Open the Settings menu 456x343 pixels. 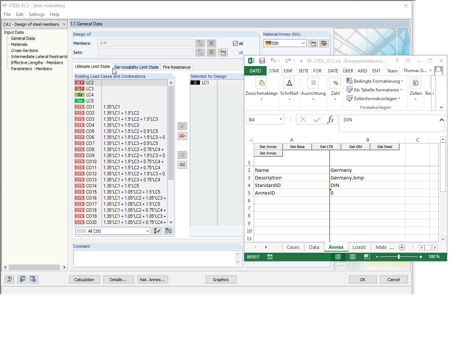[36, 14]
